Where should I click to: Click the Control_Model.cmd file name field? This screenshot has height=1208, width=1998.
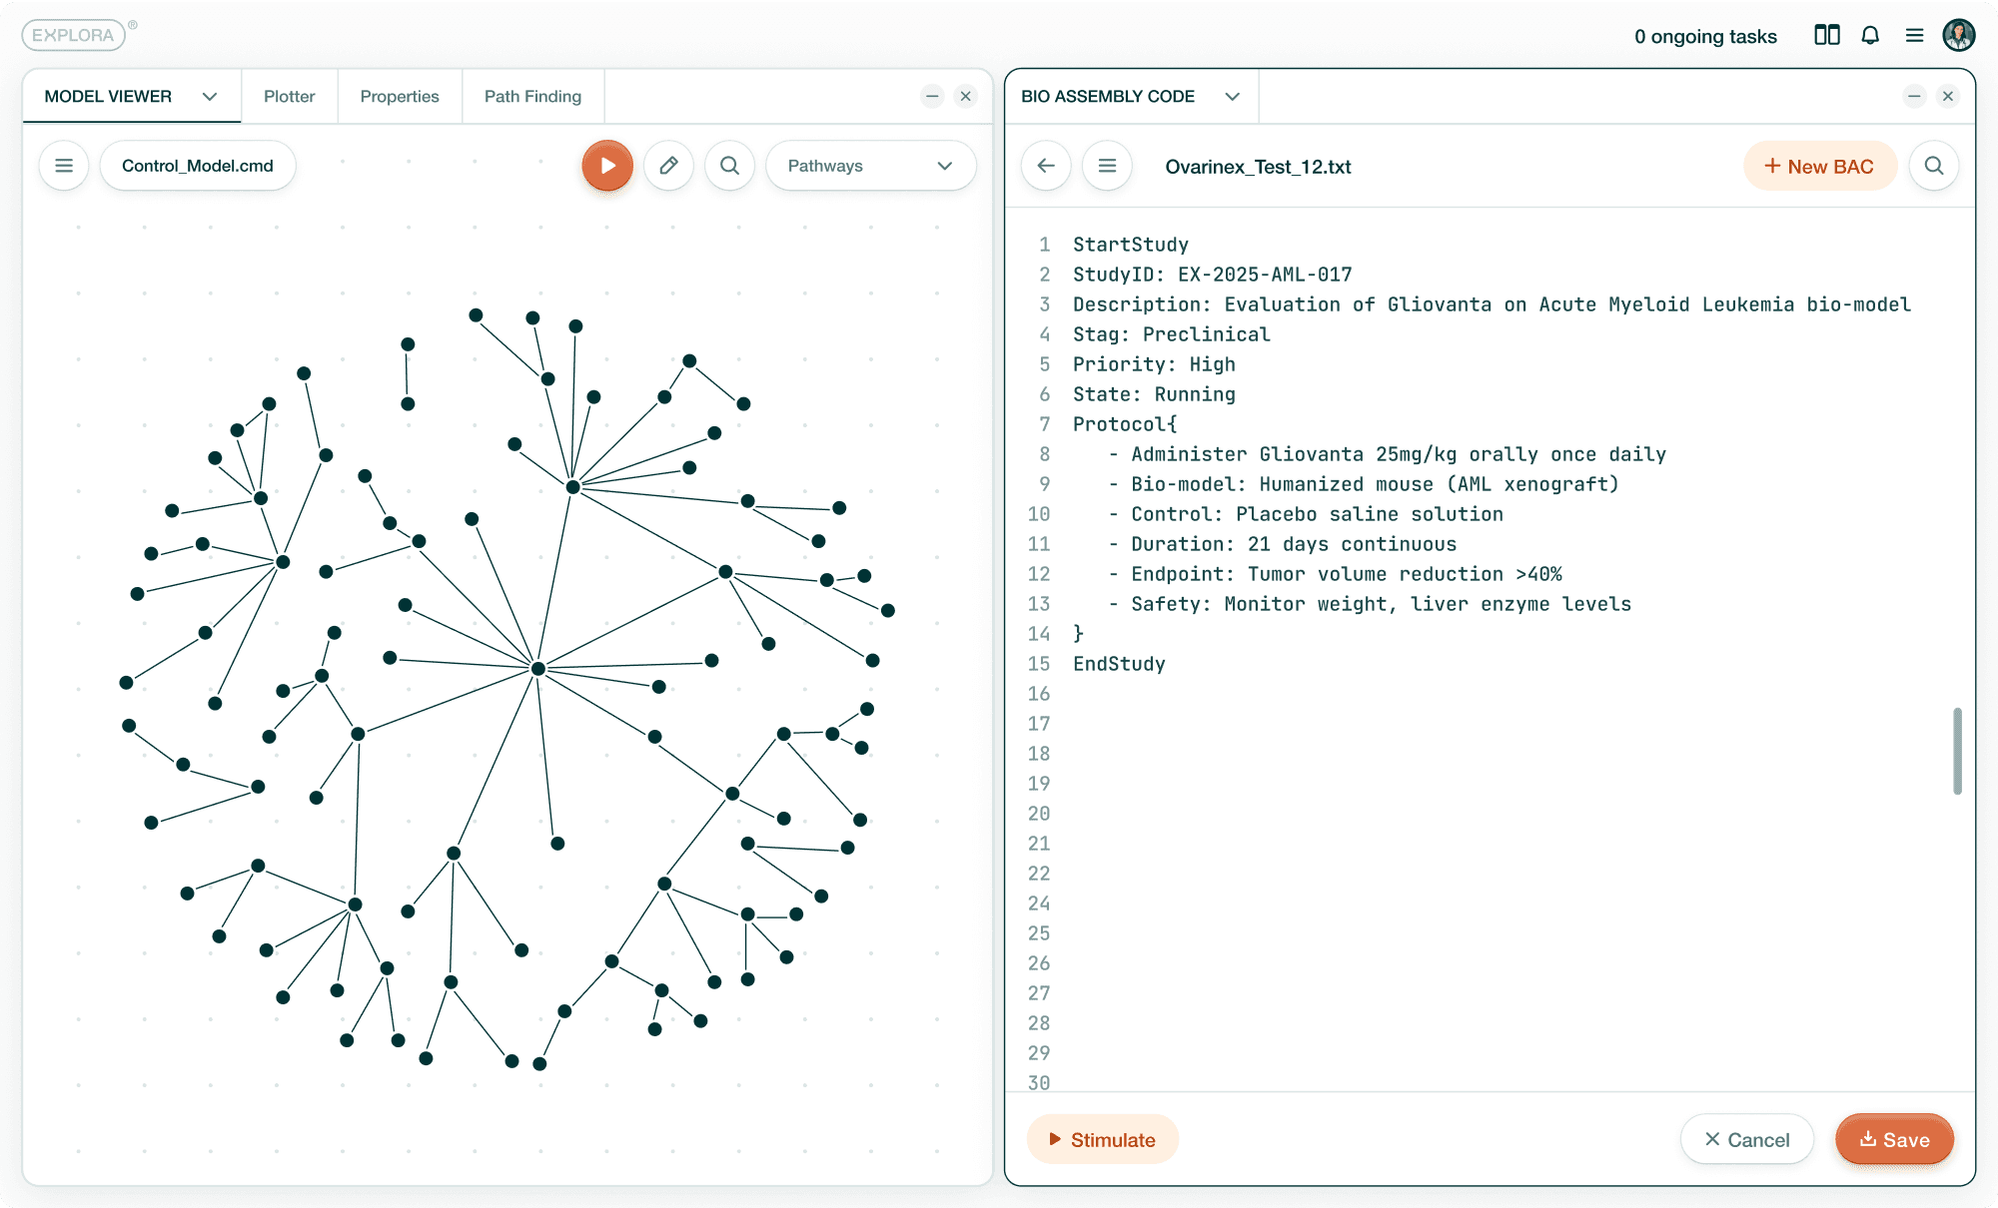pos(198,166)
